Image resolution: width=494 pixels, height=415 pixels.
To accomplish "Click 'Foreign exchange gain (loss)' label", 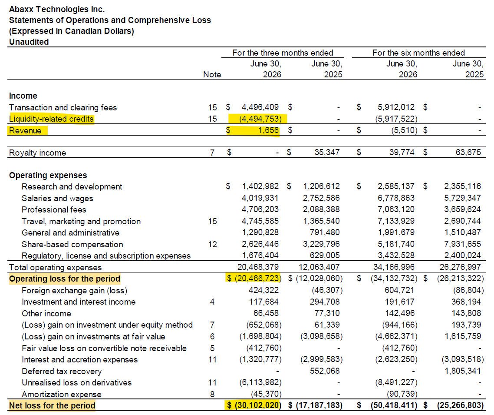I will click(x=75, y=290).
